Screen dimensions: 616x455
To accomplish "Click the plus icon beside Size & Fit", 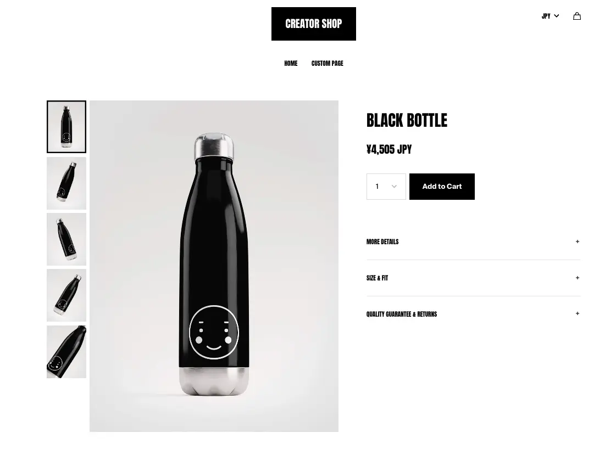I will (577, 278).
